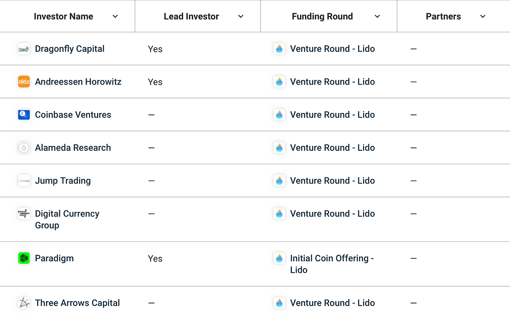This screenshot has width=510, height=317.
Task: Click the Alameda Research logo icon
Action: (24, 148)
